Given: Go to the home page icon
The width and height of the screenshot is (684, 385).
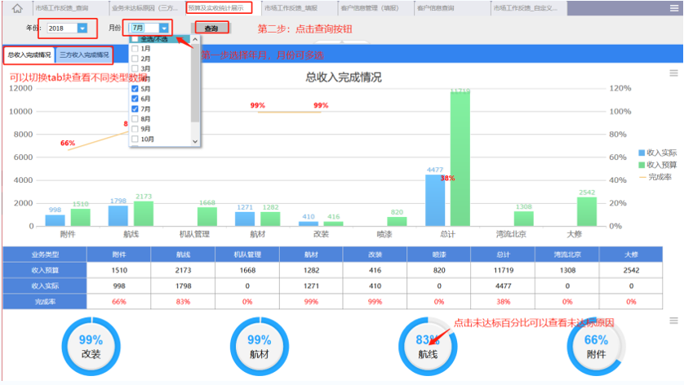Looking at the screenshot, I should pos(17,8).
